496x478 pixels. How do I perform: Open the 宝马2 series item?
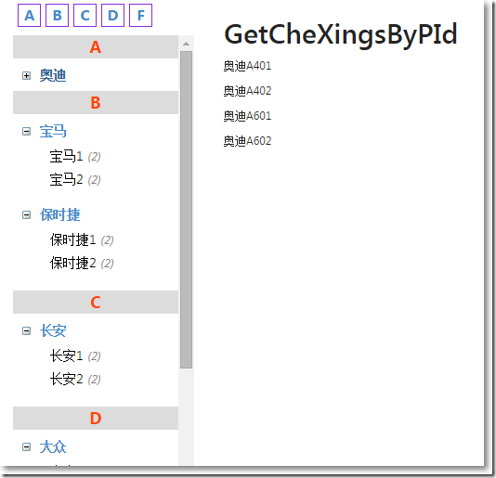(66, 179)
